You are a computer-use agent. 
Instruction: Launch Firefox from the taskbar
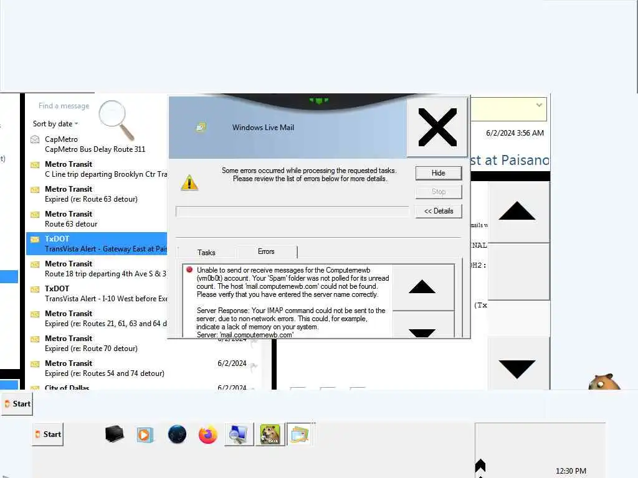208,434
